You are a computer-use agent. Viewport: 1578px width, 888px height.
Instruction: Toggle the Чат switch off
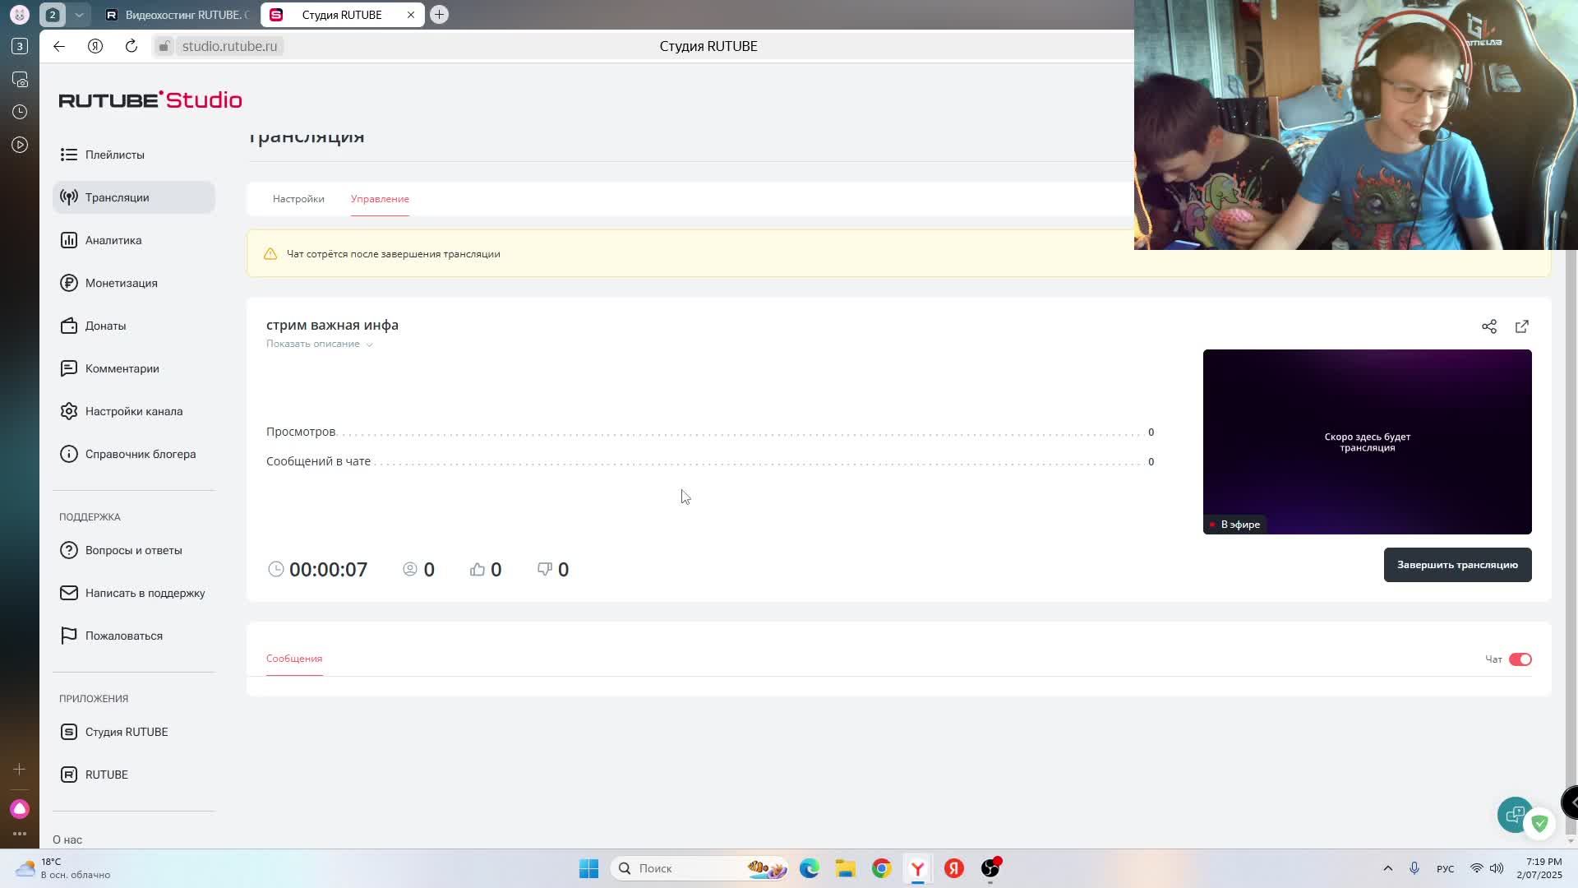pos(1520,659)
